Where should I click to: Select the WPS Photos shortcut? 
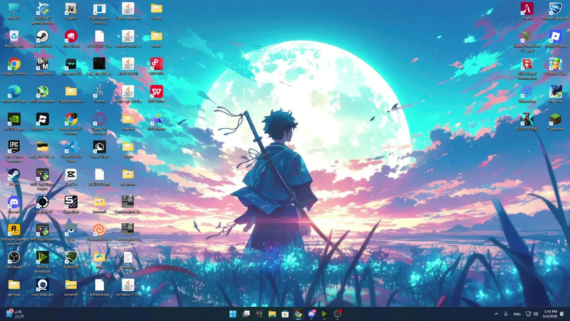coord(156,122)
